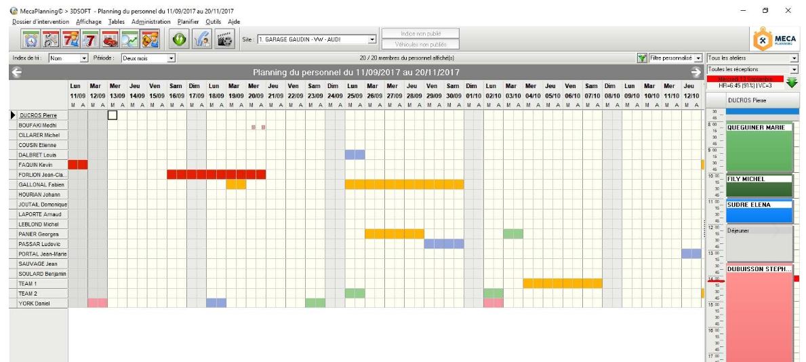Toggle the selected cell for DUCROS on 13/09
Screen dimensions: 806x362
click(113, 115)
